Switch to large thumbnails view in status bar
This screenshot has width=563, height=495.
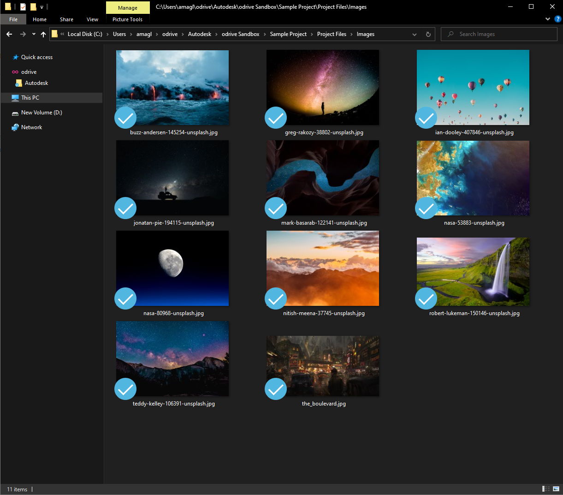tap(557, 489)
